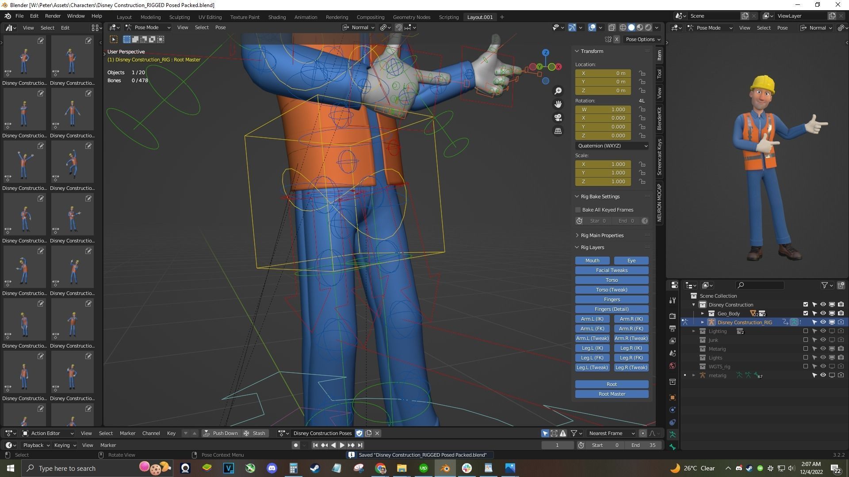
Task: Open Quaternion (WXYZ) rotation mode dropdown
Action: (612, 146)
